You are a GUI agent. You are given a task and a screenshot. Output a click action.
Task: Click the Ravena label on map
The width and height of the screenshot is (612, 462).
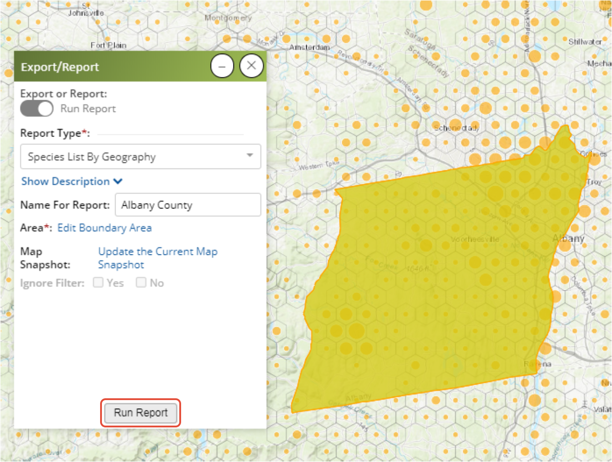[x=537, y=364]
